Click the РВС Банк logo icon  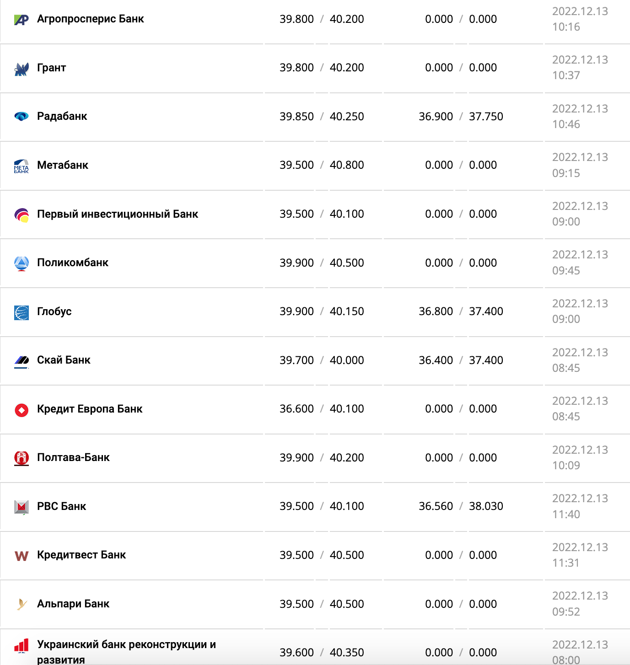(22, 507)
